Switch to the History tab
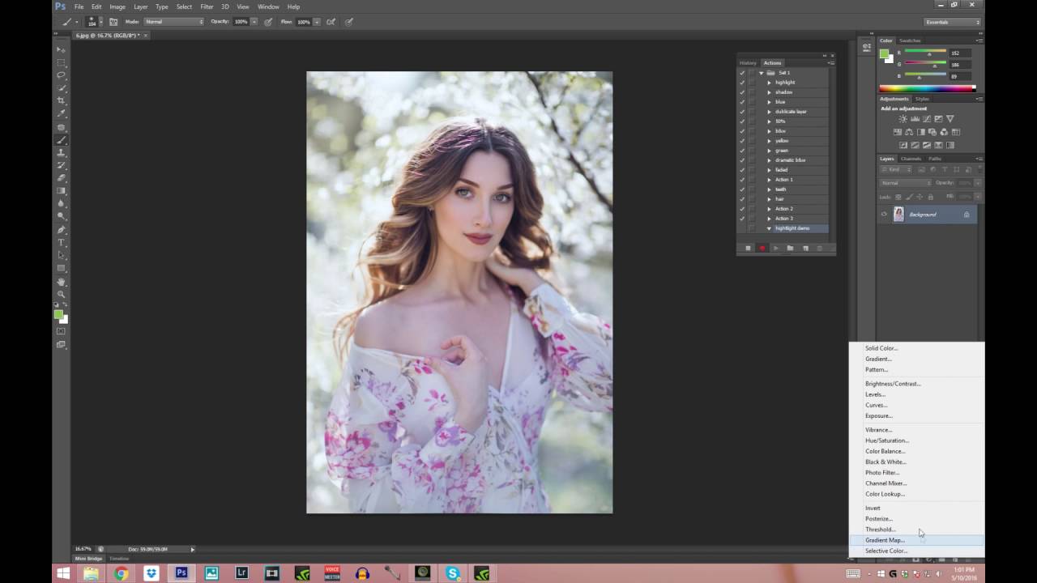Screen dimensions: 1037x583 (x=748, y=62)
